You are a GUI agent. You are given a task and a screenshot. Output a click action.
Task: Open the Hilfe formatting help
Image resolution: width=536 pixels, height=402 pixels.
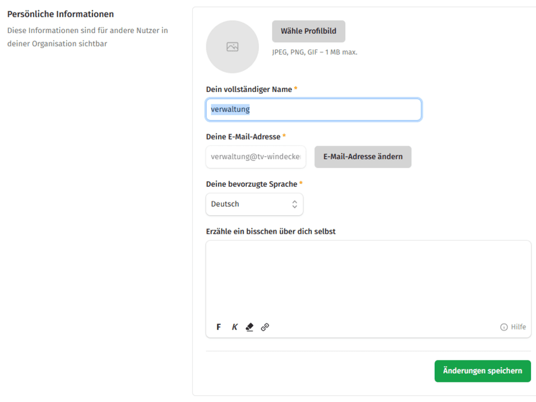pyautogui.click(x=513, y=327)
